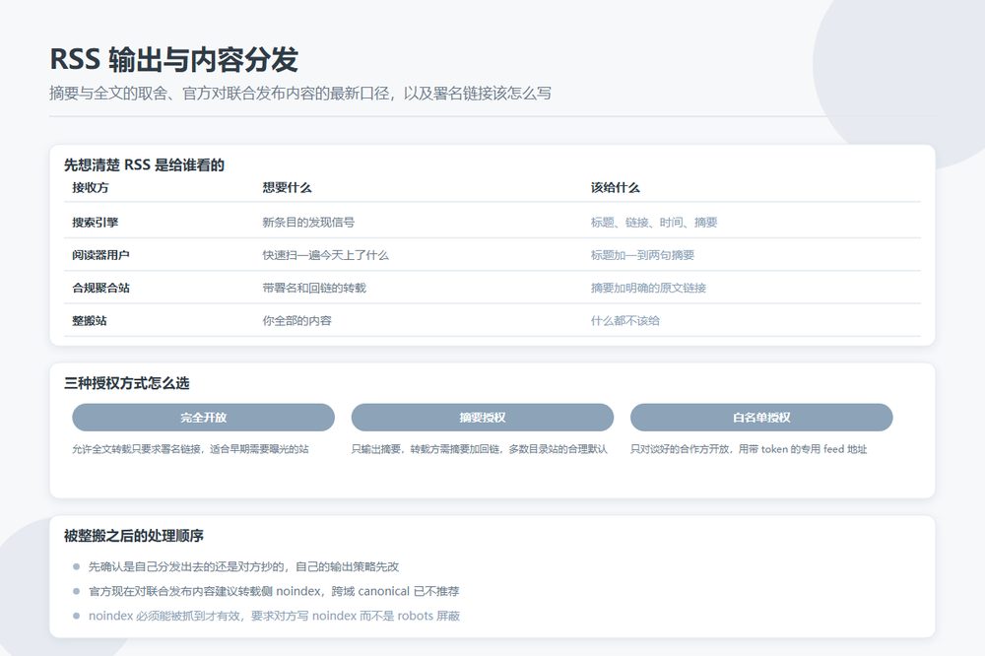Image resolution: width=985 pixels, height=656 pixels.
Task: Click the description 只输出摘要，转载方需摘要加回链
Action: point(480,448)
